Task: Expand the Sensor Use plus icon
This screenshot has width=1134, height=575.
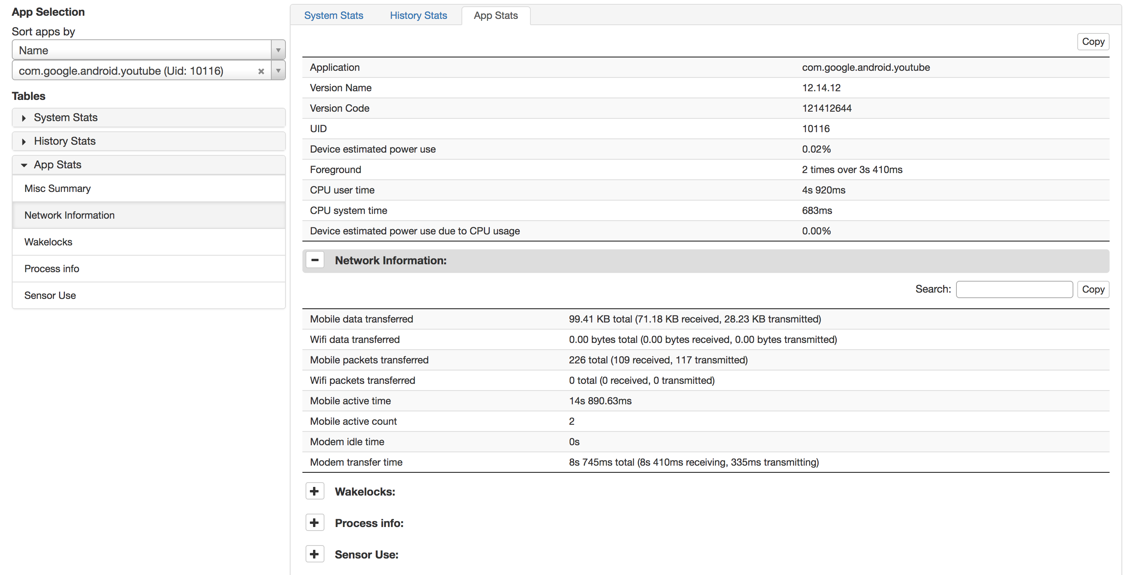Action: 315,554
